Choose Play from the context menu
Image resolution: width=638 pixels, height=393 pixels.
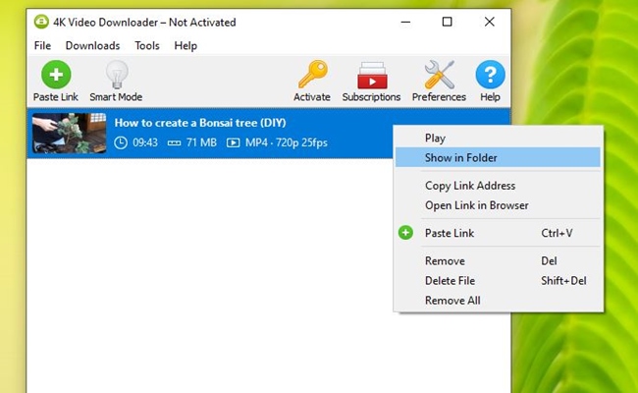pyautogui.click(x=498, y=139)
